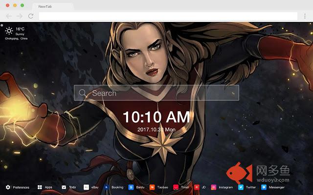Launch the Booking shortcut icon

[107, 187]
